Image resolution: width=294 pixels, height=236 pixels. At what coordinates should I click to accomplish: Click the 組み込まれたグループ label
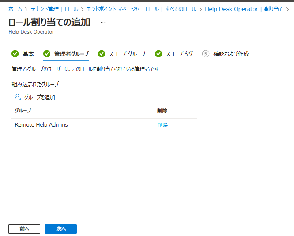tap(35, 84)
